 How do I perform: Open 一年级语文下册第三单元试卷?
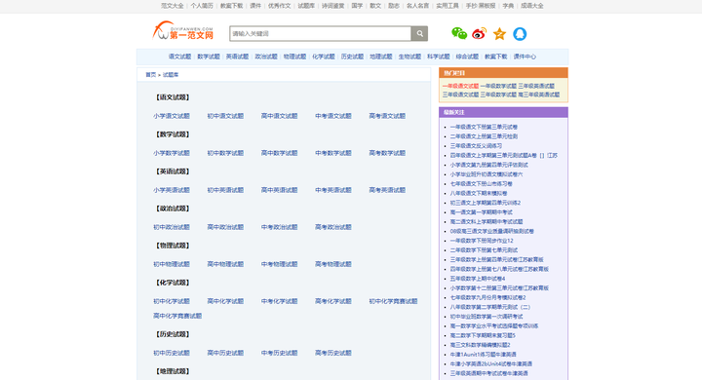tap(484, 127)
